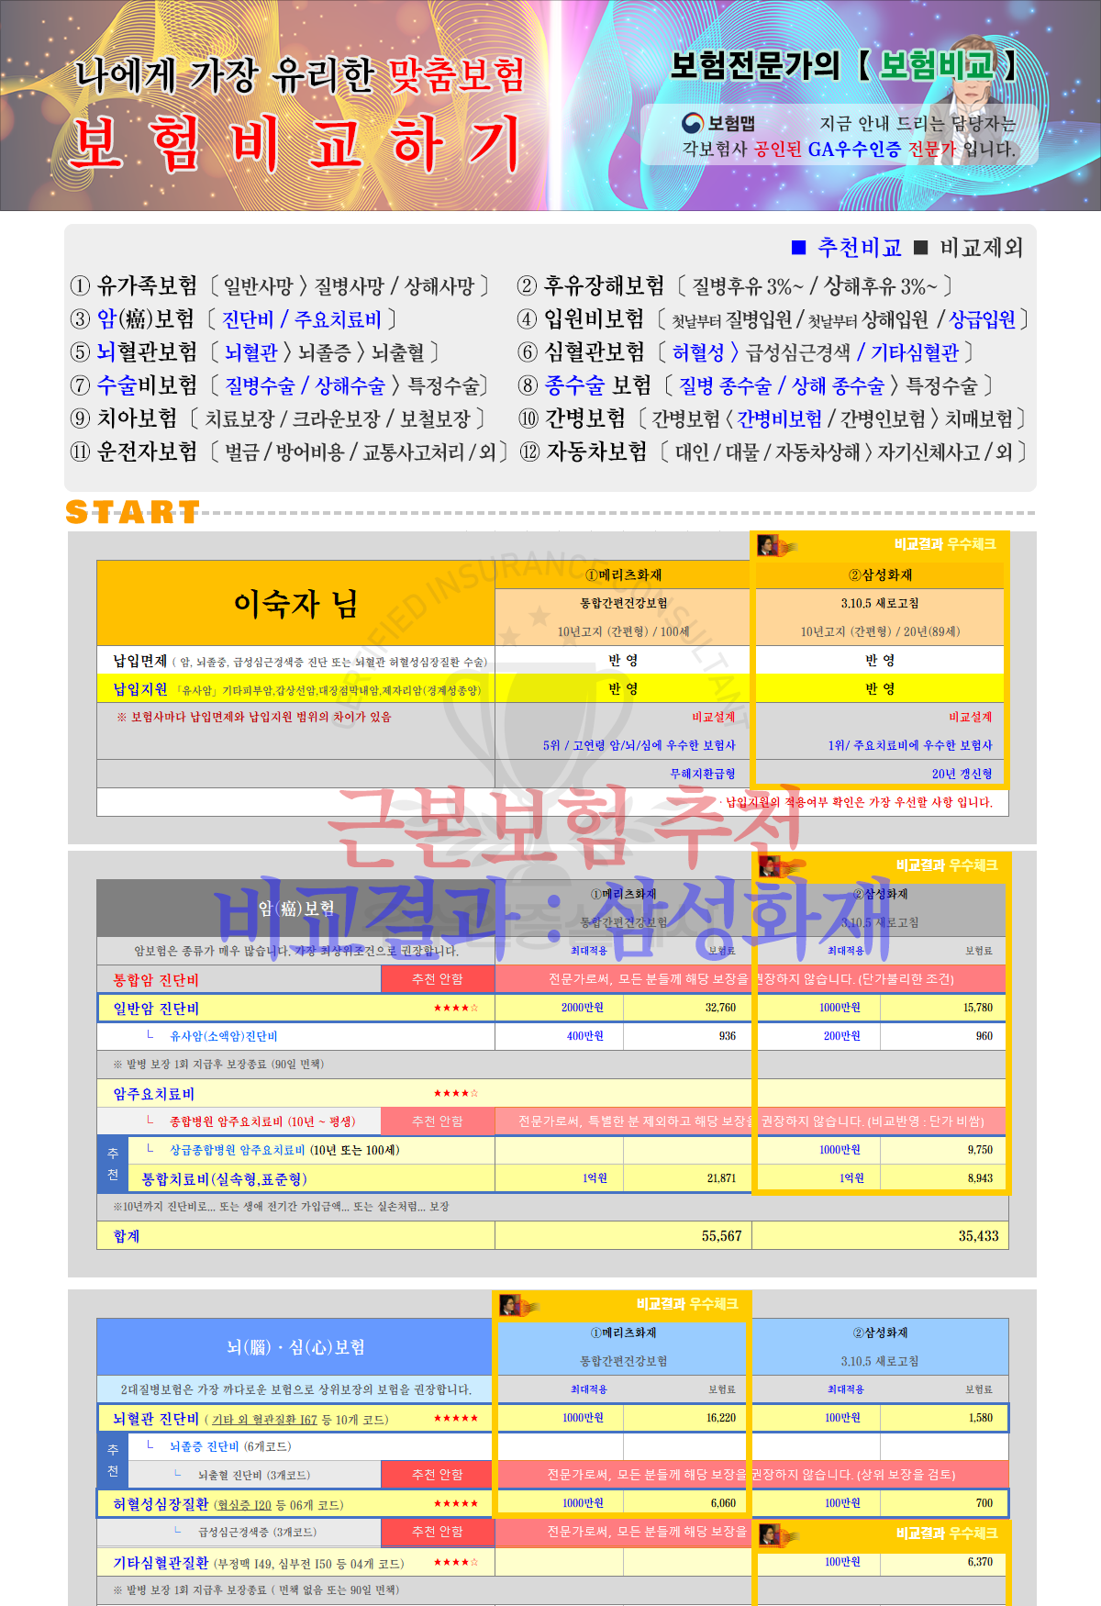Click the 뇌(腦)·심(心)보험 section header
Viewport: 1101px width, 1606px height.
(x=295, y=1347)
